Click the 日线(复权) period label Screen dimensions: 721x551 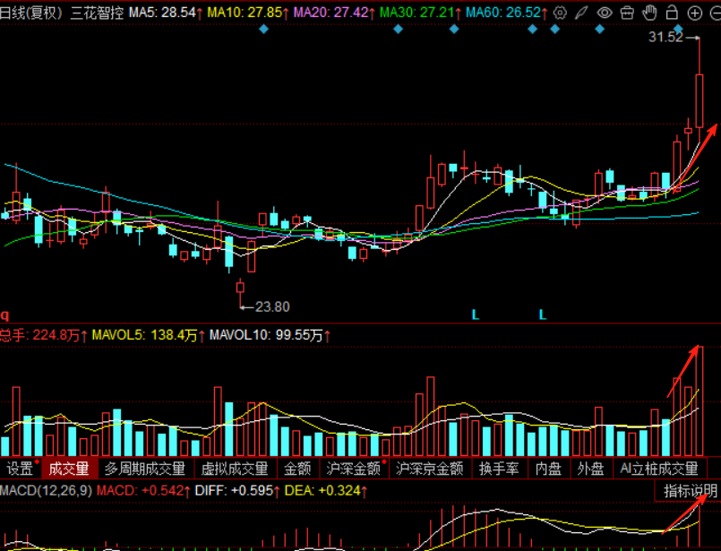click(x=30, y=13)
